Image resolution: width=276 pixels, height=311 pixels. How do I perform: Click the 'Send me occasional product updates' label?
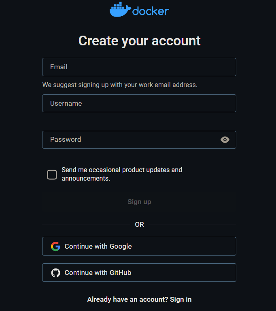pyautogui.click(x=122, y=170)
